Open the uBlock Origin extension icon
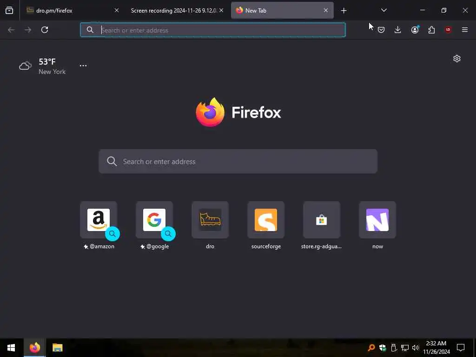Image resolution: width=476 pixels, height=357 pixels. click(448, 30)
